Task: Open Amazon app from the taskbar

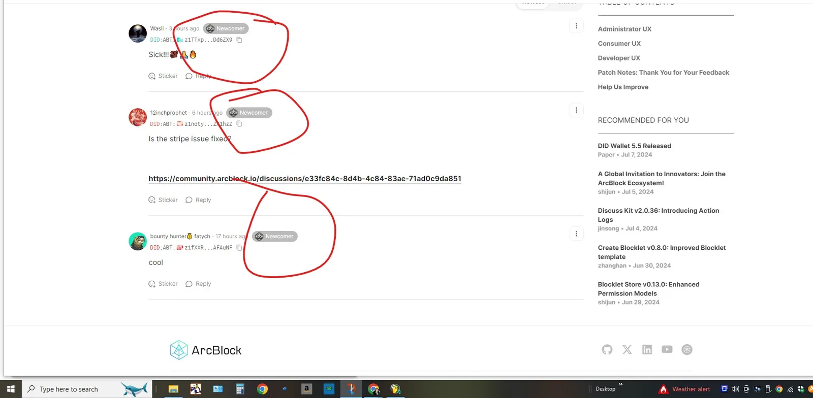Action: (x=306, y=389)
